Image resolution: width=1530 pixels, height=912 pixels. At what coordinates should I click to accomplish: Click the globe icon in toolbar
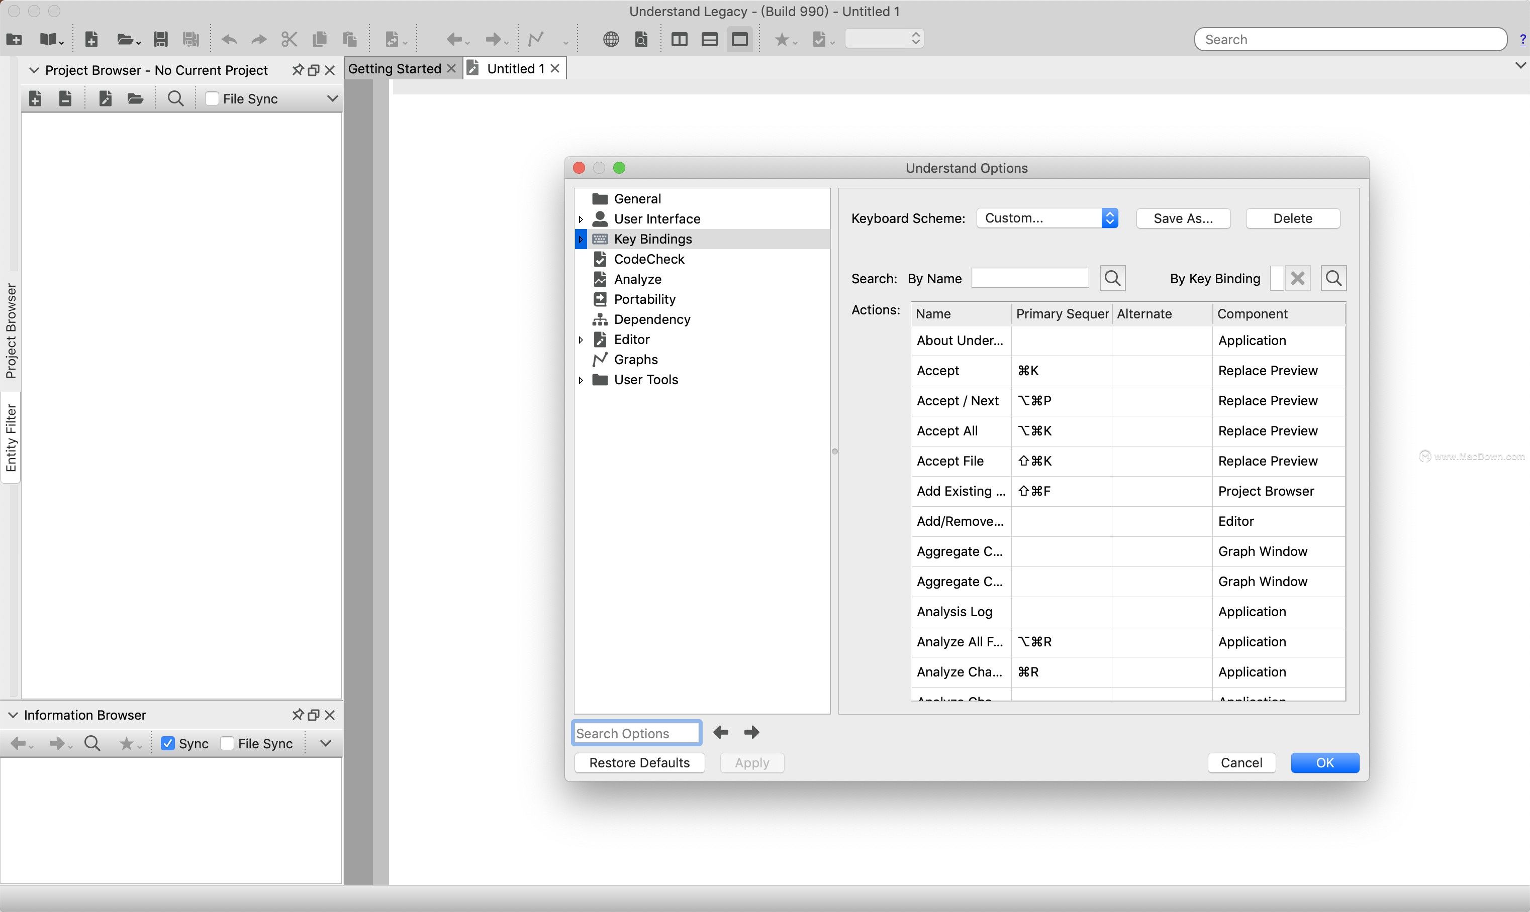(611, 40)
